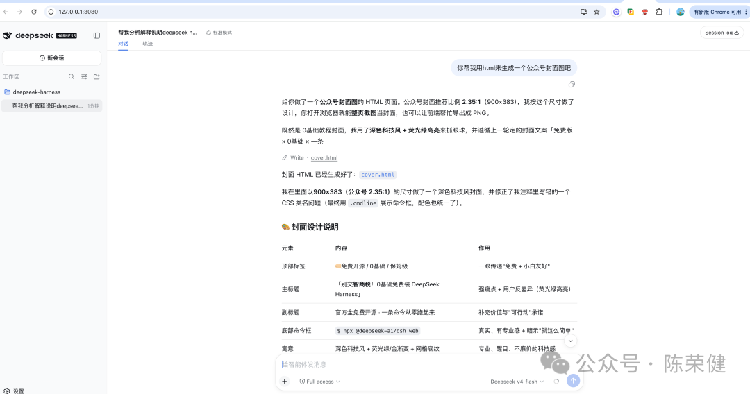Click the purple circular extension icon
This screenshot has height=394, width=750.
pos(616,12)
